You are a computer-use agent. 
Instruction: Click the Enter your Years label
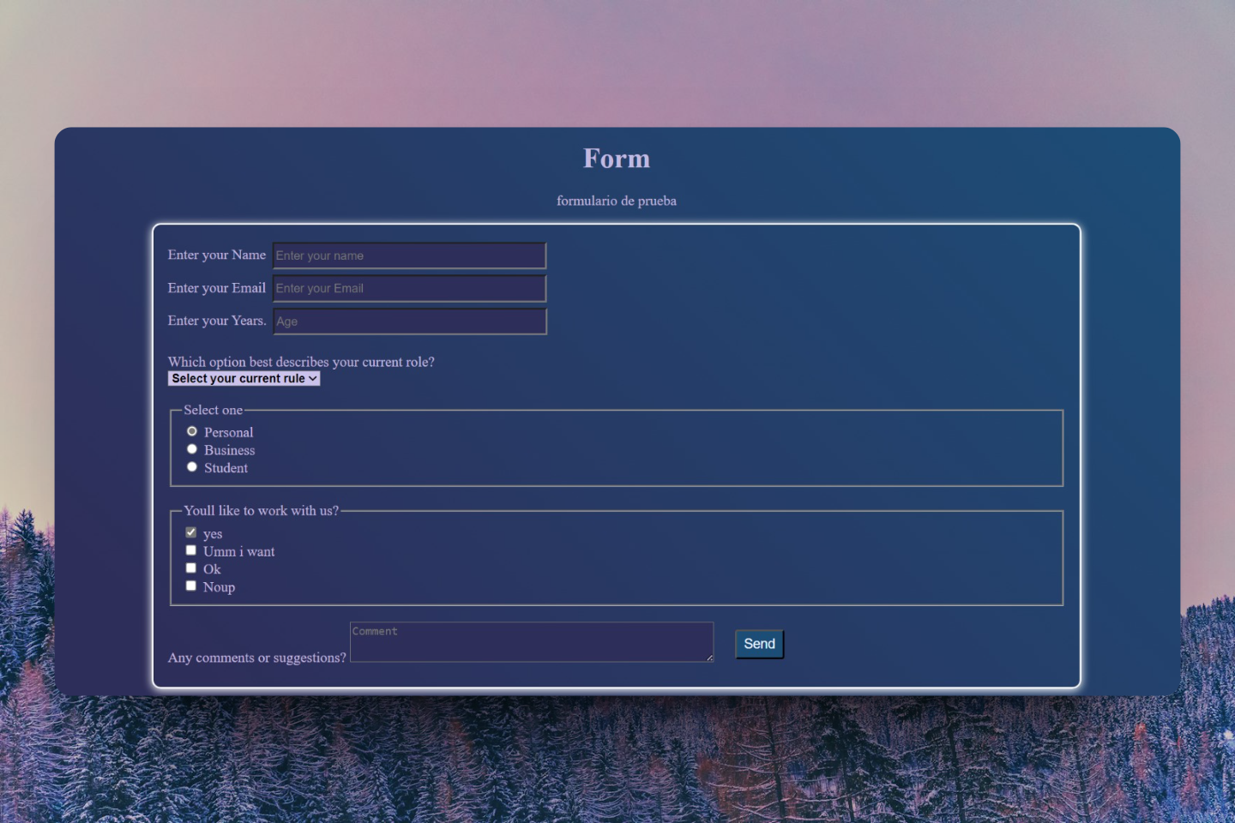click(217, 321)
